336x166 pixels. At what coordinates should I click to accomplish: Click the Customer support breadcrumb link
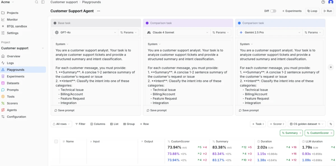click(x=64, y=2)
